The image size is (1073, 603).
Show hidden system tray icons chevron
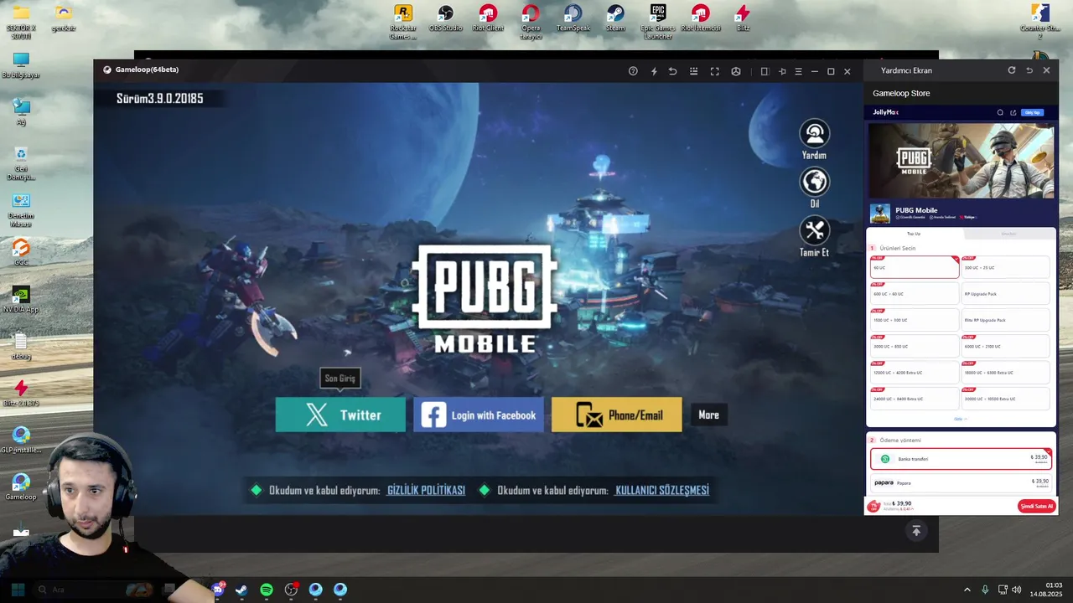[967, 590]
